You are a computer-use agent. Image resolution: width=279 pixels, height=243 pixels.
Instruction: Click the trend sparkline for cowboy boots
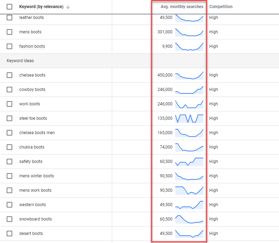189,90
